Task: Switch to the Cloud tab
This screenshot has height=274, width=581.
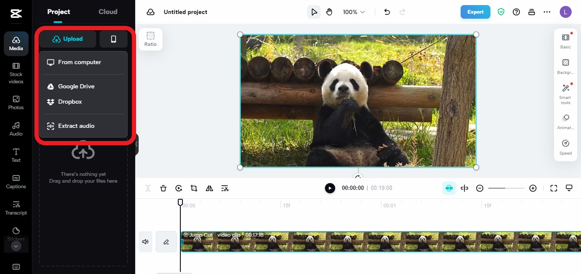Action: click(x=108, y=12)
